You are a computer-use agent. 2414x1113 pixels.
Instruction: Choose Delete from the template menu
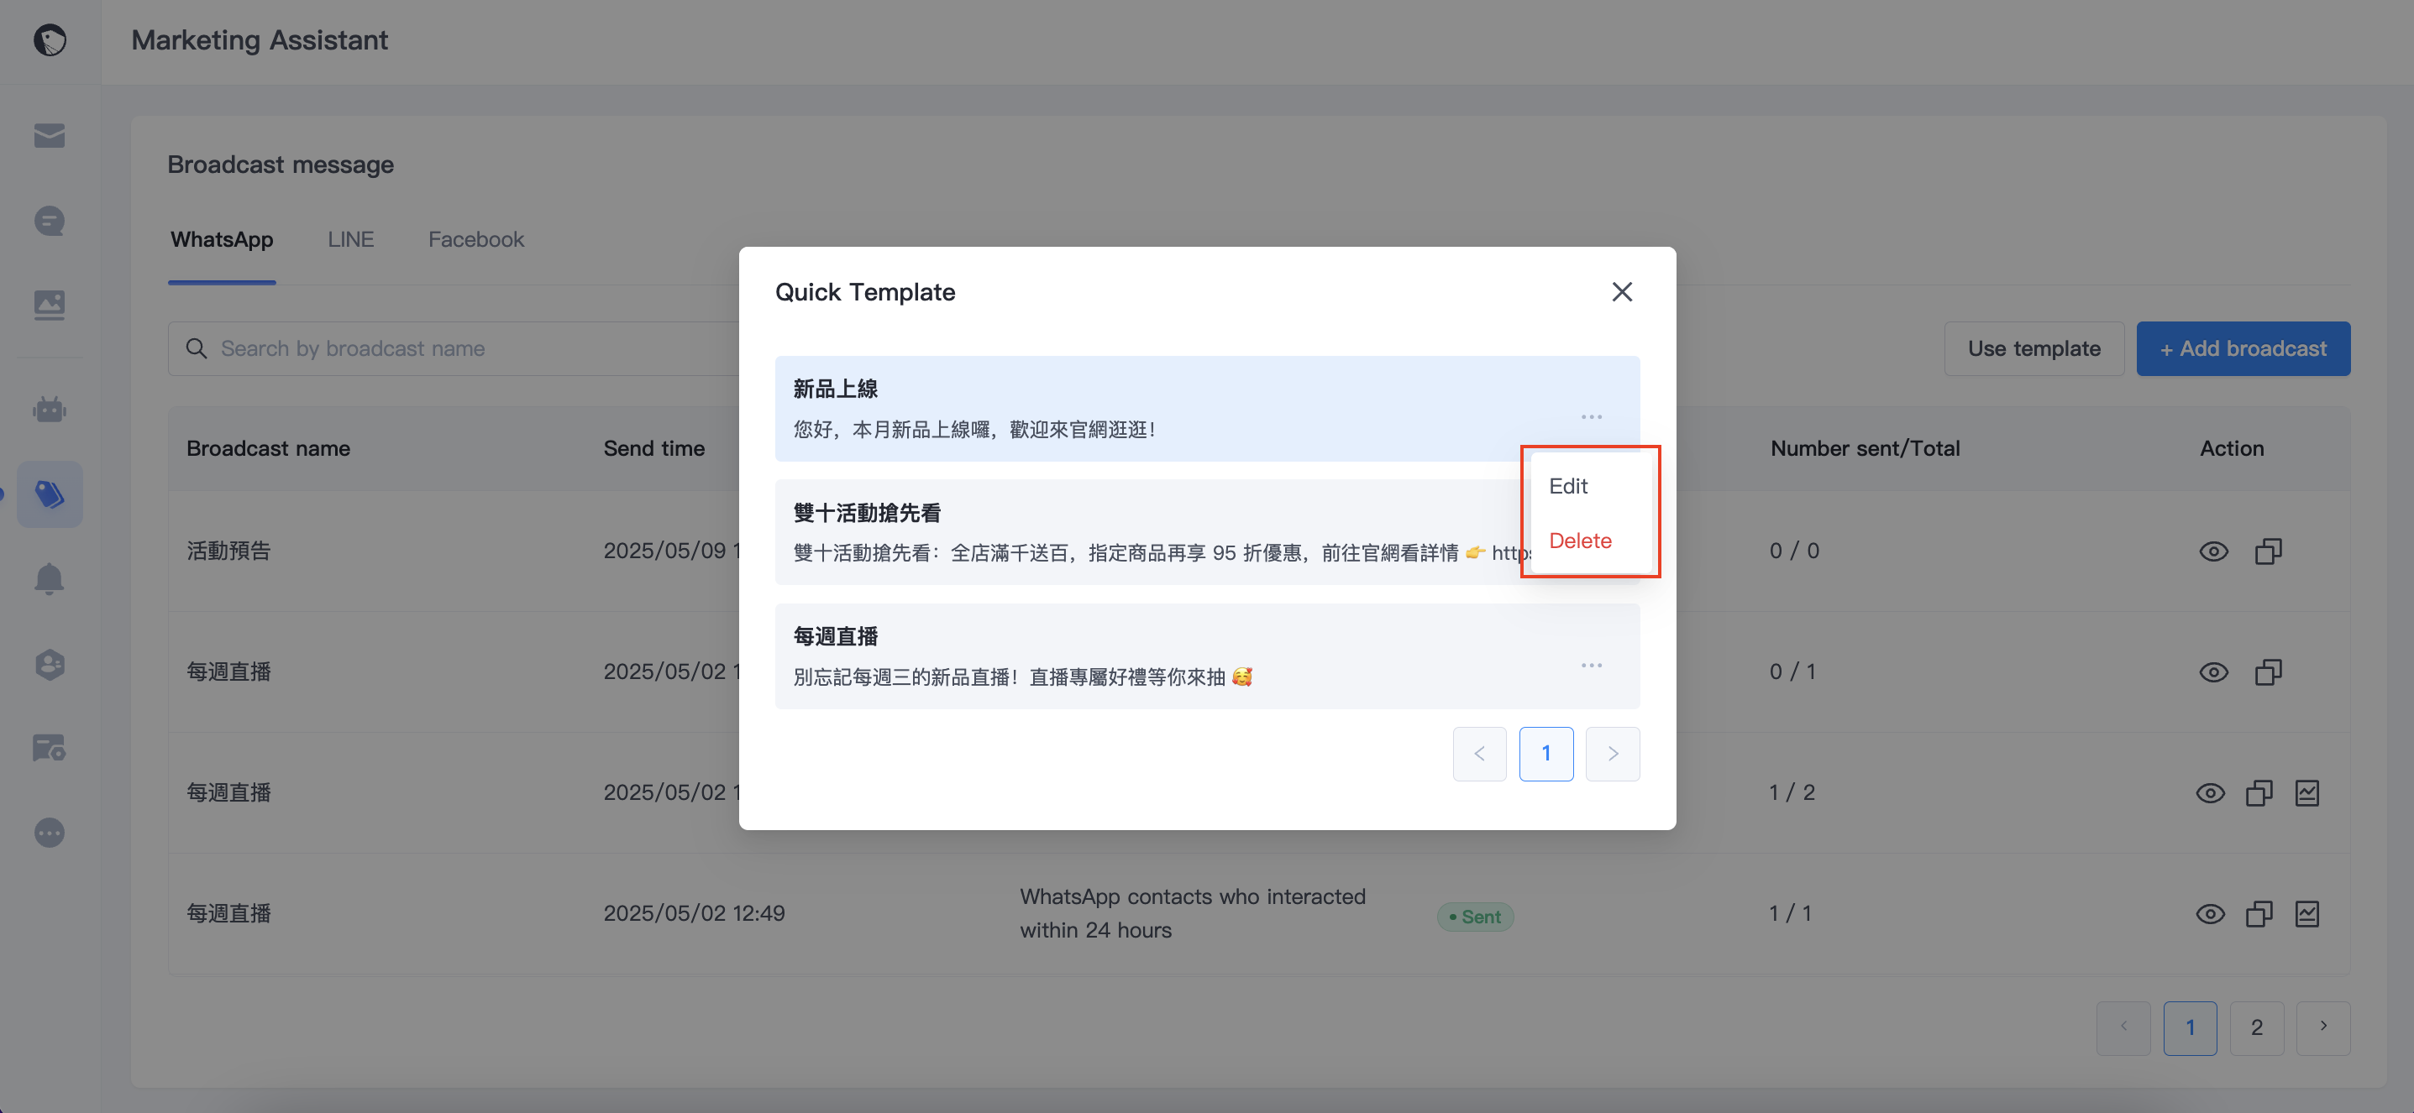(1580, 541)
